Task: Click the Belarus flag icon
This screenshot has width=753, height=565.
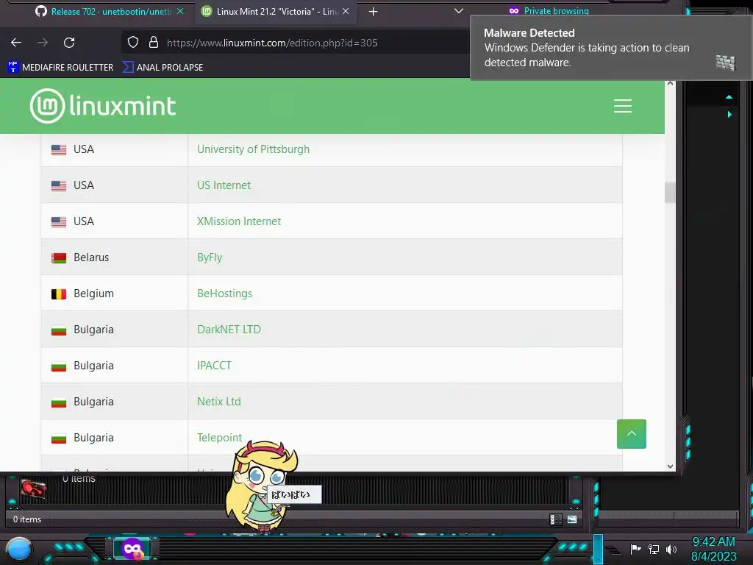Action: (59, 258)
